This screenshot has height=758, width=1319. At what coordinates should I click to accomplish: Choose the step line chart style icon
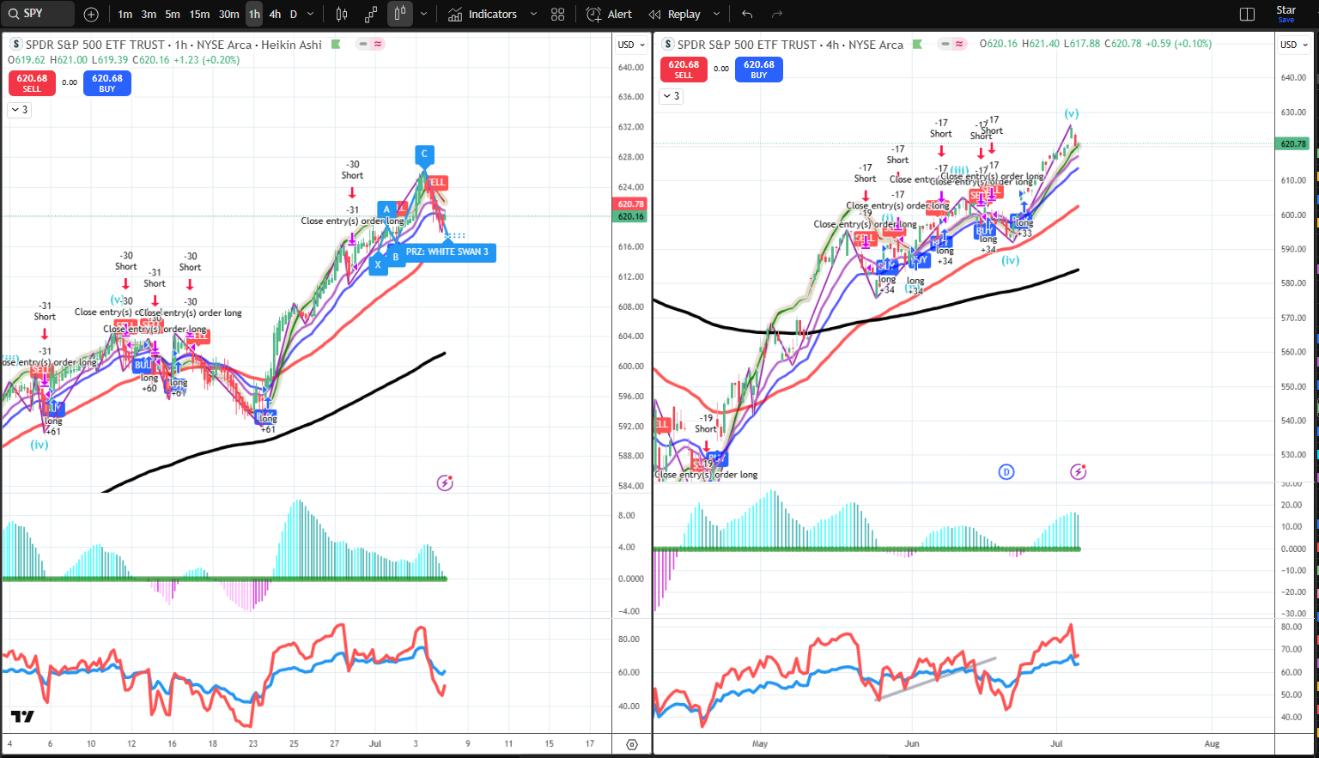coord(371,15)
